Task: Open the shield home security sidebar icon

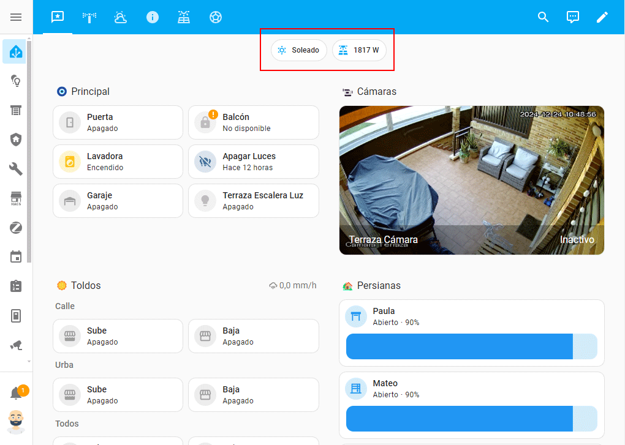Action: pos(16,140)
